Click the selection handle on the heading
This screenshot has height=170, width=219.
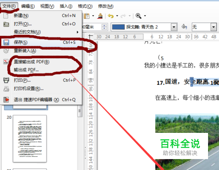192,82
